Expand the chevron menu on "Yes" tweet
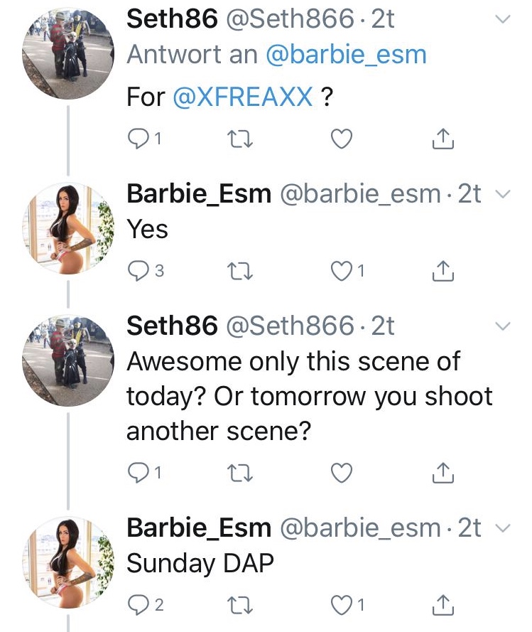Viewport: 532px width, 632px height. (502, 194)
